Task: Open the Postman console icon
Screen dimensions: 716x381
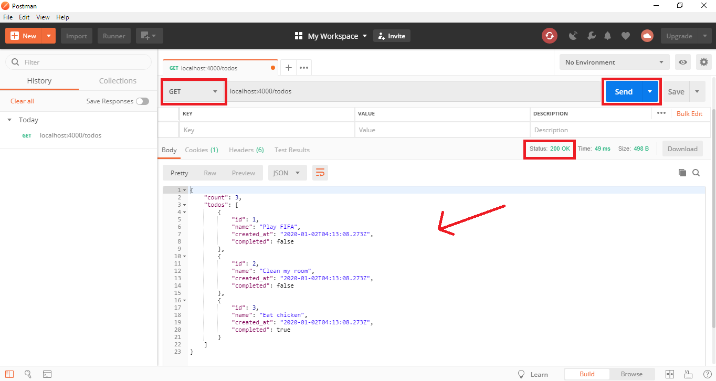Action: tap(47, 374)
